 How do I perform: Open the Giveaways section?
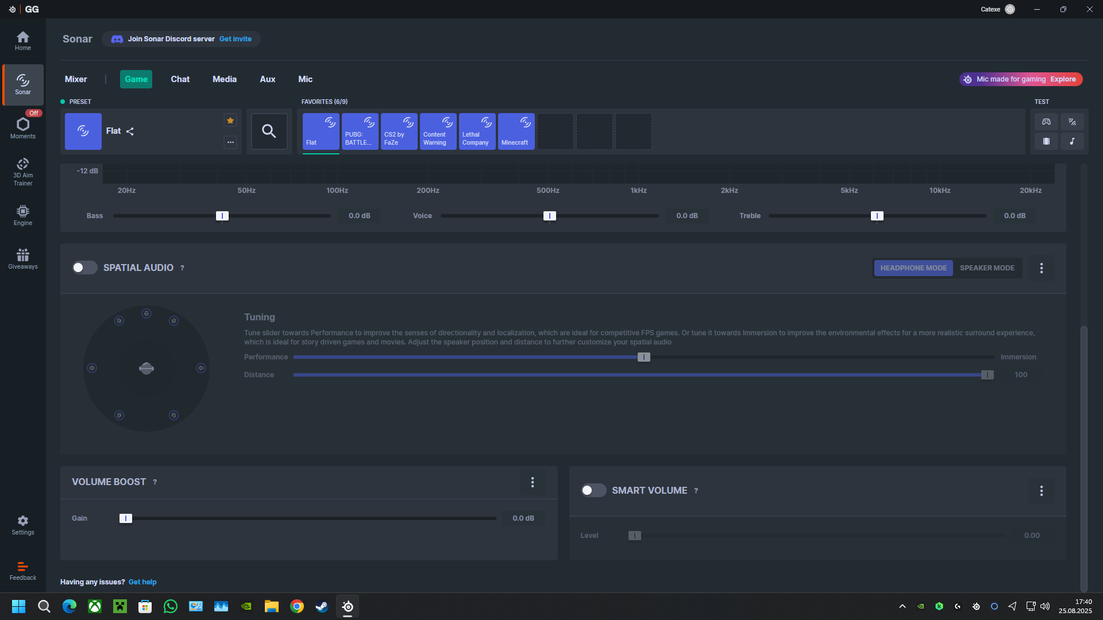click(x=23, y=259)
